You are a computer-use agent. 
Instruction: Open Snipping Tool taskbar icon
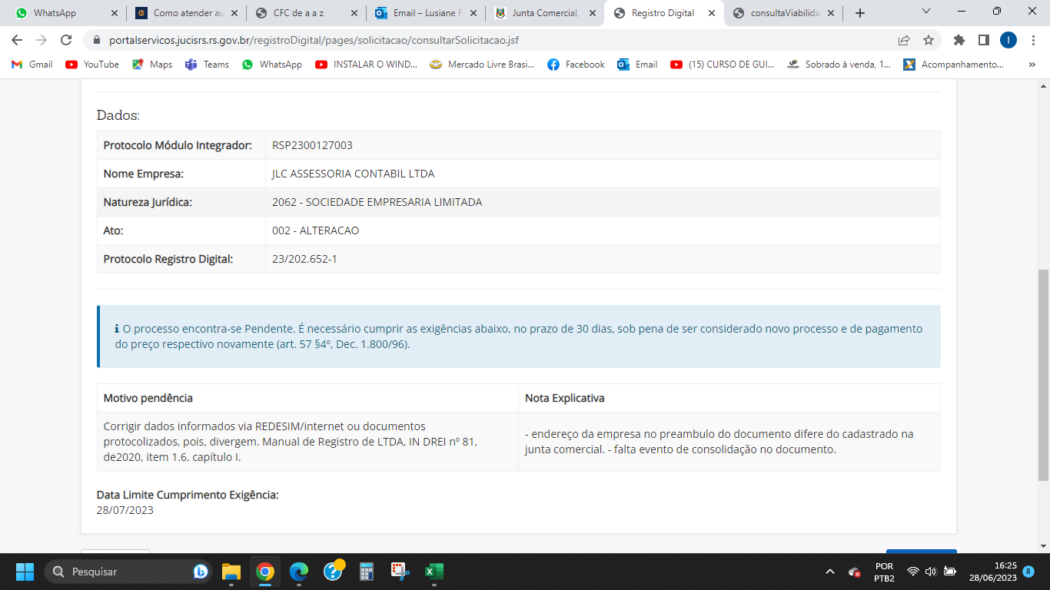pyautogui.click(x=400, y=572)
